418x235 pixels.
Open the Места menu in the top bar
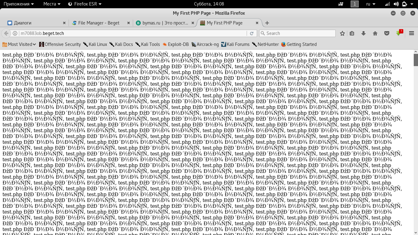tap(52, 4)
